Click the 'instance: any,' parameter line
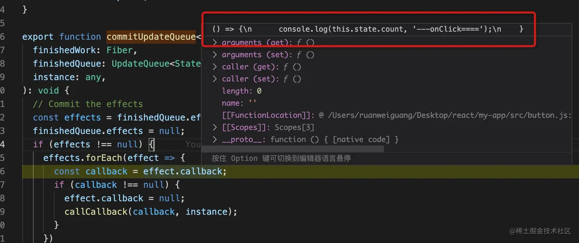The image size is (579, 243). tap(69, 77)
